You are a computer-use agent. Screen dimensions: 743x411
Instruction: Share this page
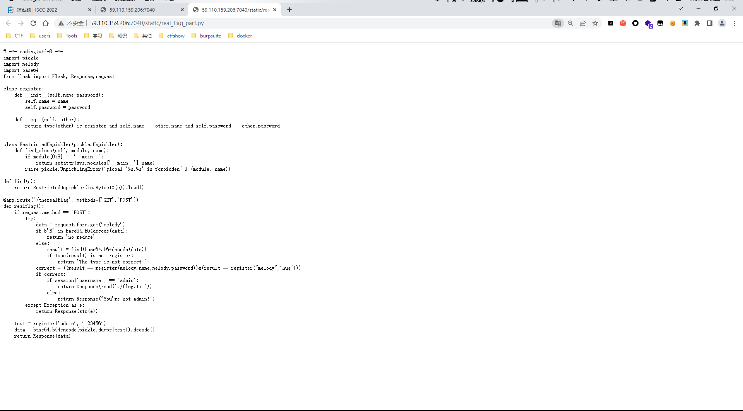coord(583,23)
